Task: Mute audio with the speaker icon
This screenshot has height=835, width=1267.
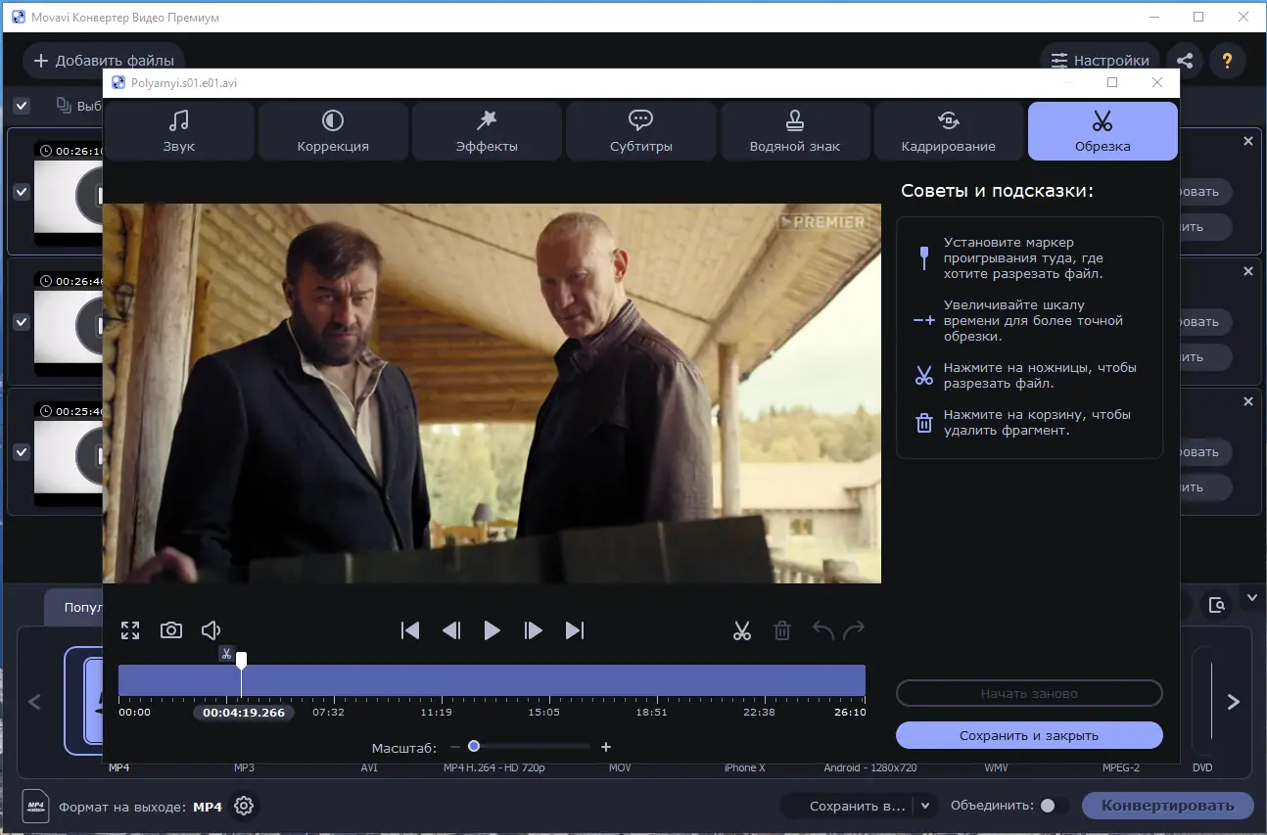Action: [x=211, y=630]
